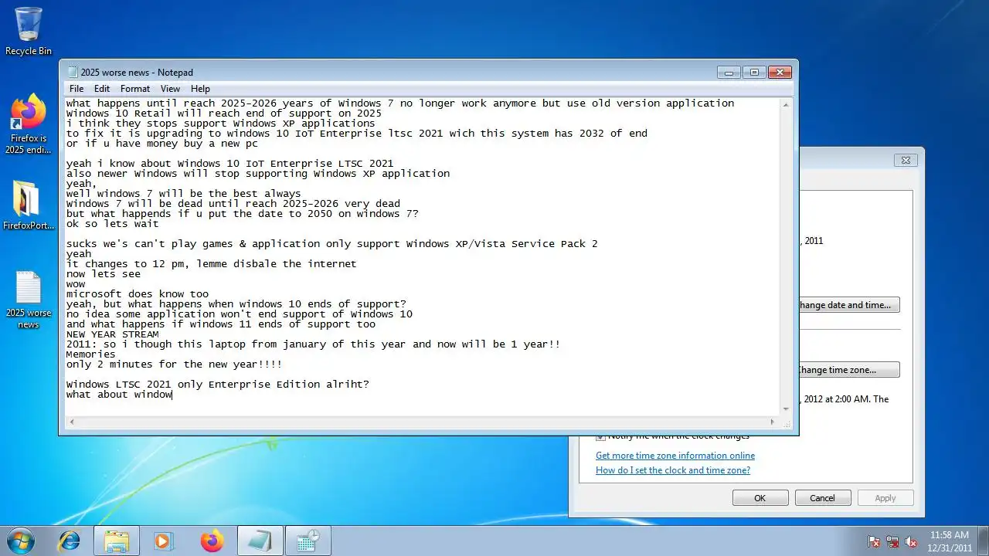Screen dimensions: 989x556
Task: Click the 'what about window' last line
Action: click(119, 395)
